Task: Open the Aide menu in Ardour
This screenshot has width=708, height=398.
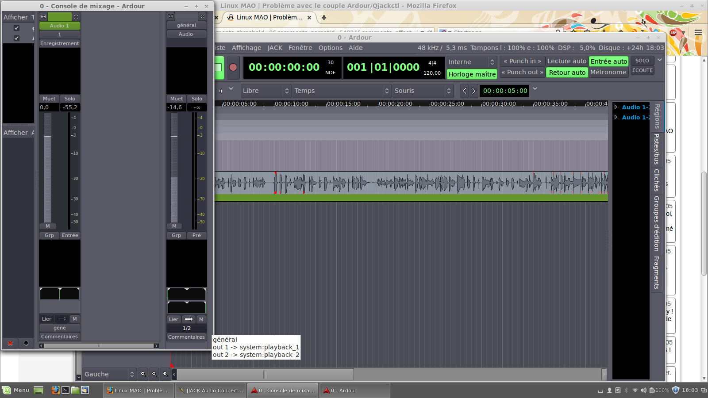Action: click(356, 48)
